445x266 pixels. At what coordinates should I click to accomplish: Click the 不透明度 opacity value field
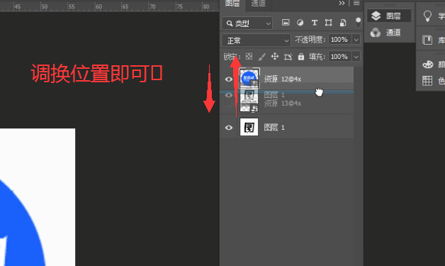pos(339,40)
